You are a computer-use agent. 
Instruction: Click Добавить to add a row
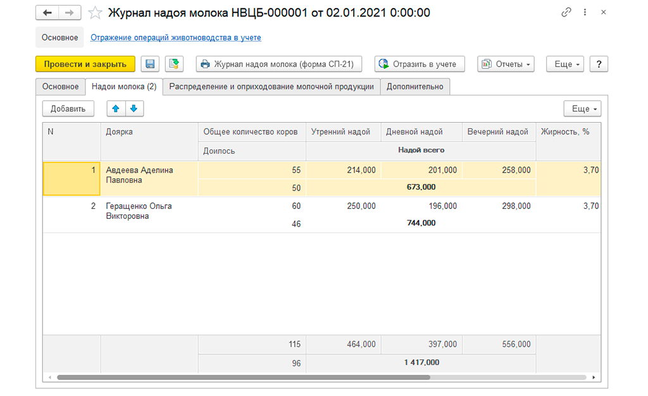pyautogui.click(x=68, y=109)
